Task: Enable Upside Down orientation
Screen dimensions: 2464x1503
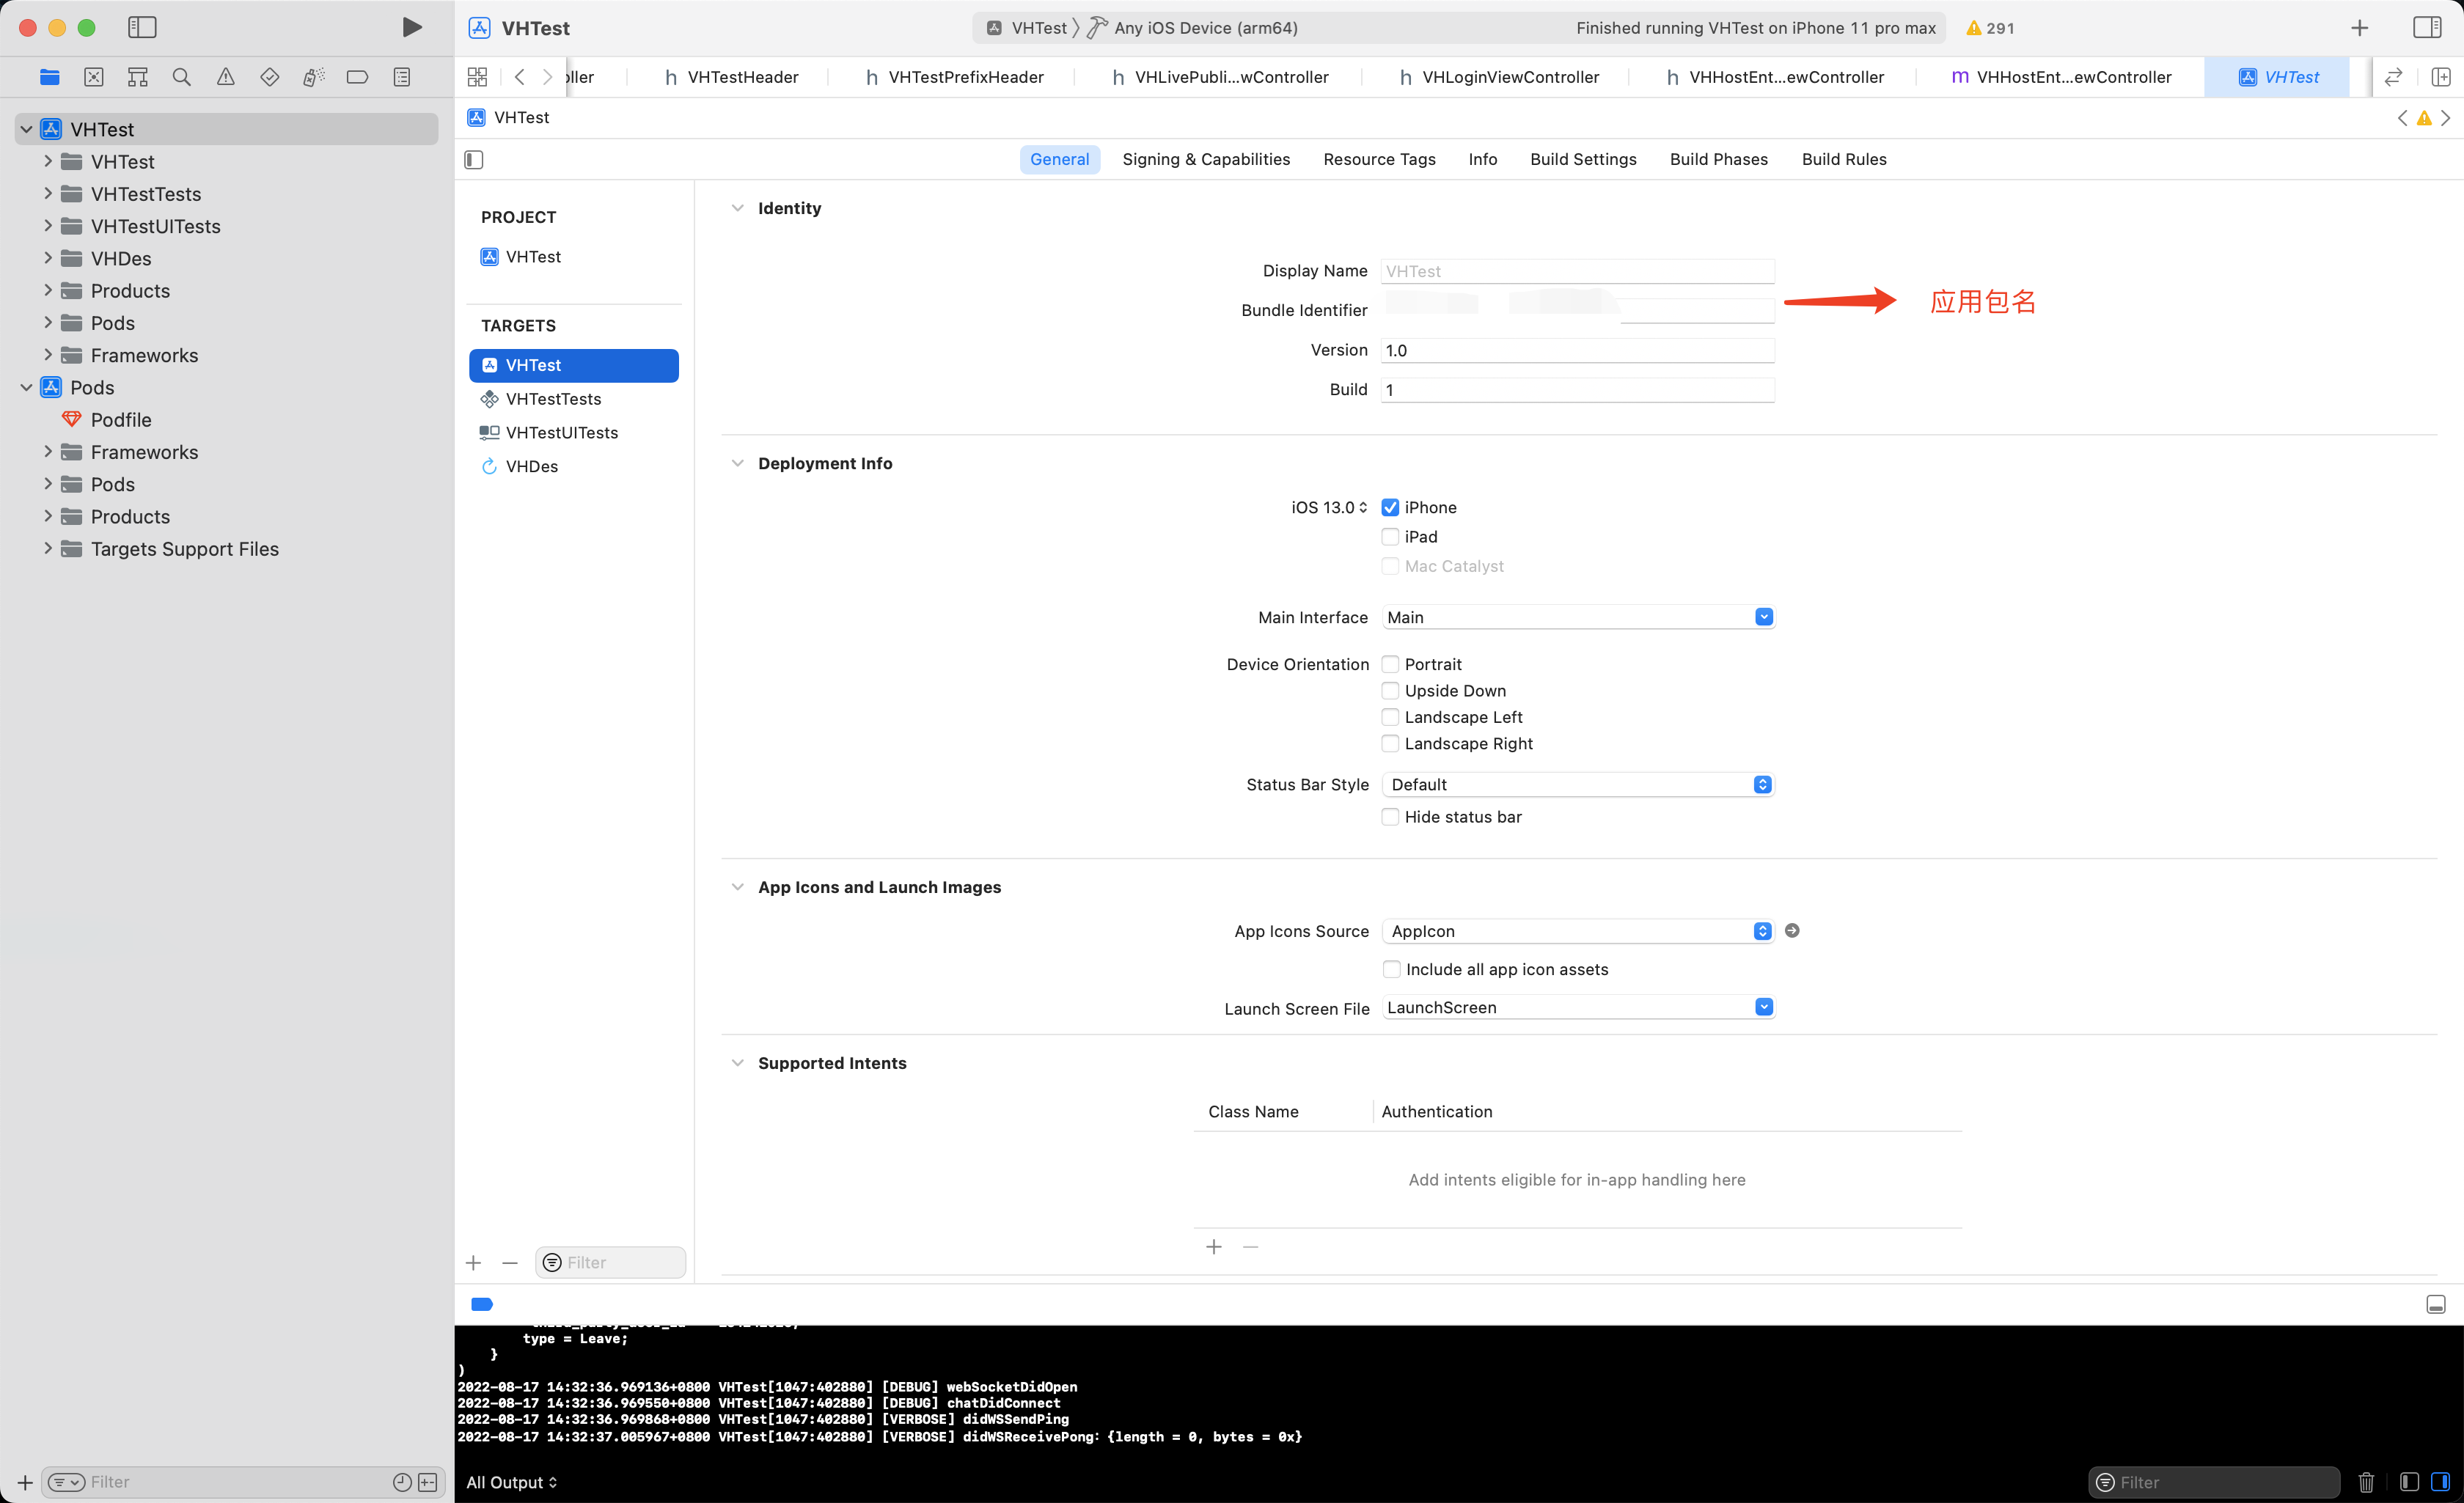Action: pyautogui.click(x=1390, y=691)
